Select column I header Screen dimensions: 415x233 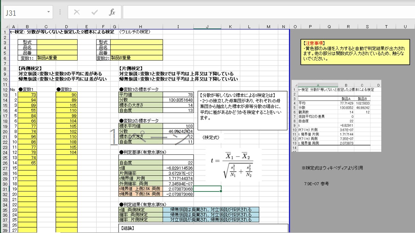[178, 27]
